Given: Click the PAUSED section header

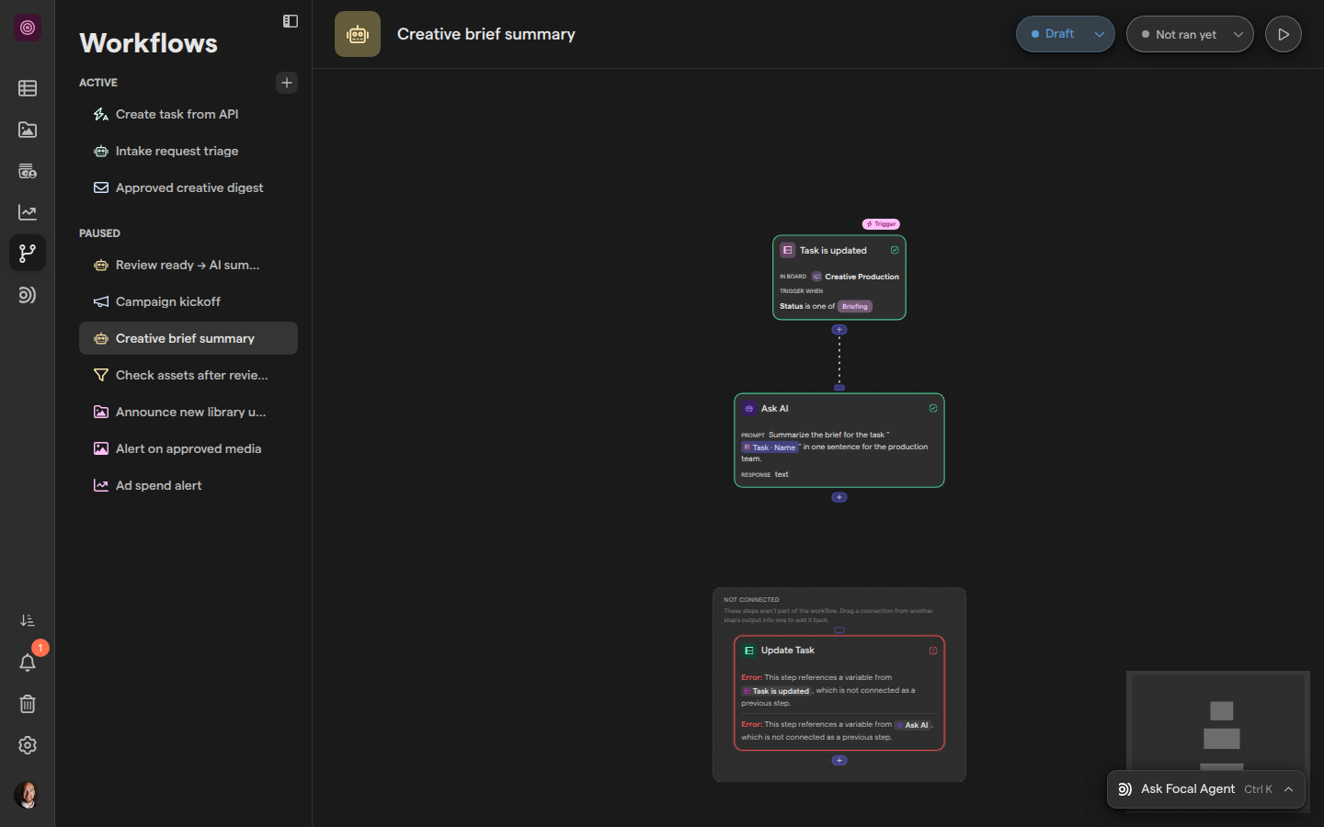Looking at the screenshot, I should click(x=99, y=233).
